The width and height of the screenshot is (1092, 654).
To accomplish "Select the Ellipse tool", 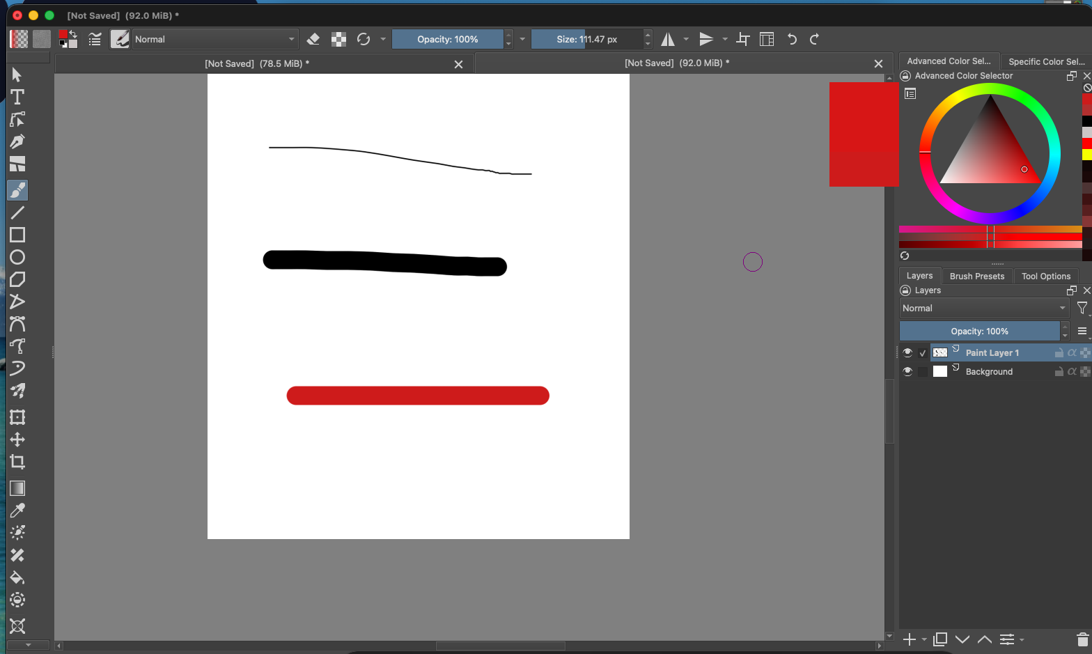I will (x=17, y=257).
